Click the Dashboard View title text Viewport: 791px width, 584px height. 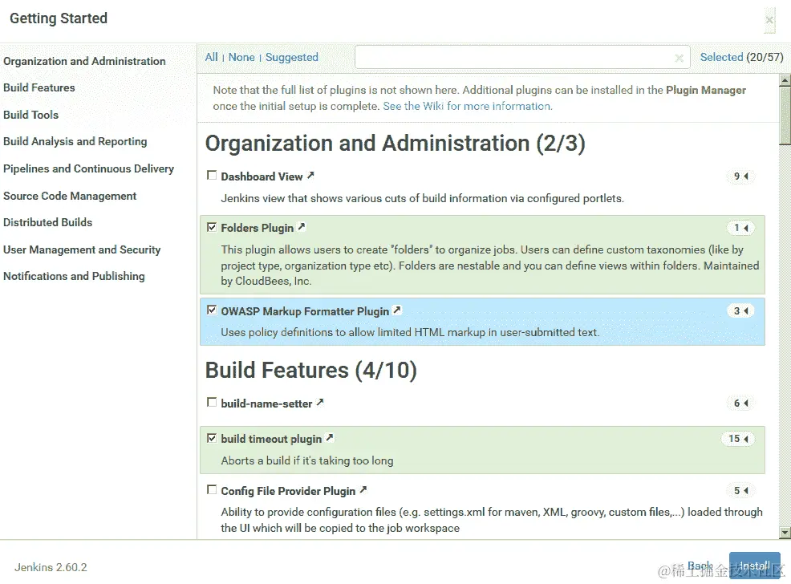pos(262,176)
